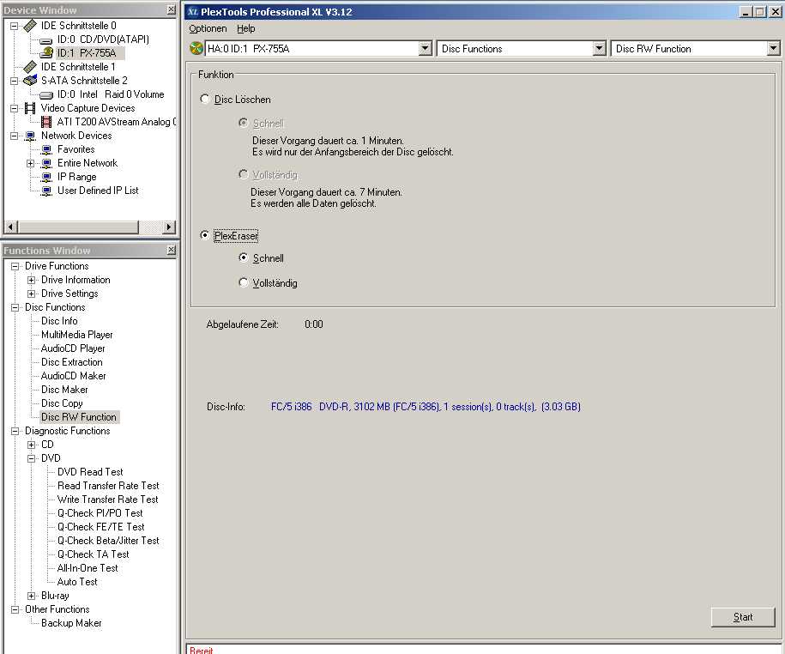Expand the CD diagnostic node
The image size is (785, 654).
pos(31,445)
